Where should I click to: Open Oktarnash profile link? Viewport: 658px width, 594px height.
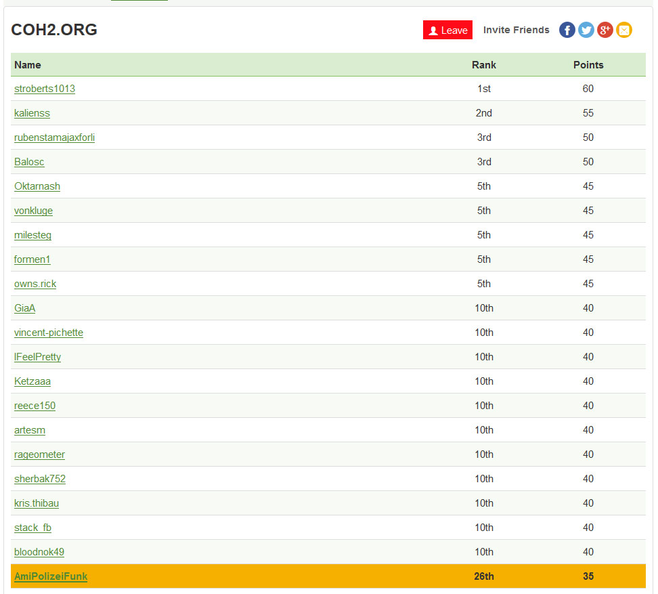[x=37, y=186]
